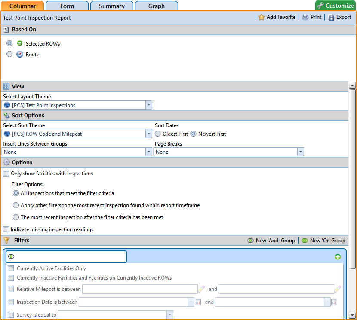The image size is (357, 320).
Task: Click the New 'And' Group icon
Action: click(x=250, y=241)
